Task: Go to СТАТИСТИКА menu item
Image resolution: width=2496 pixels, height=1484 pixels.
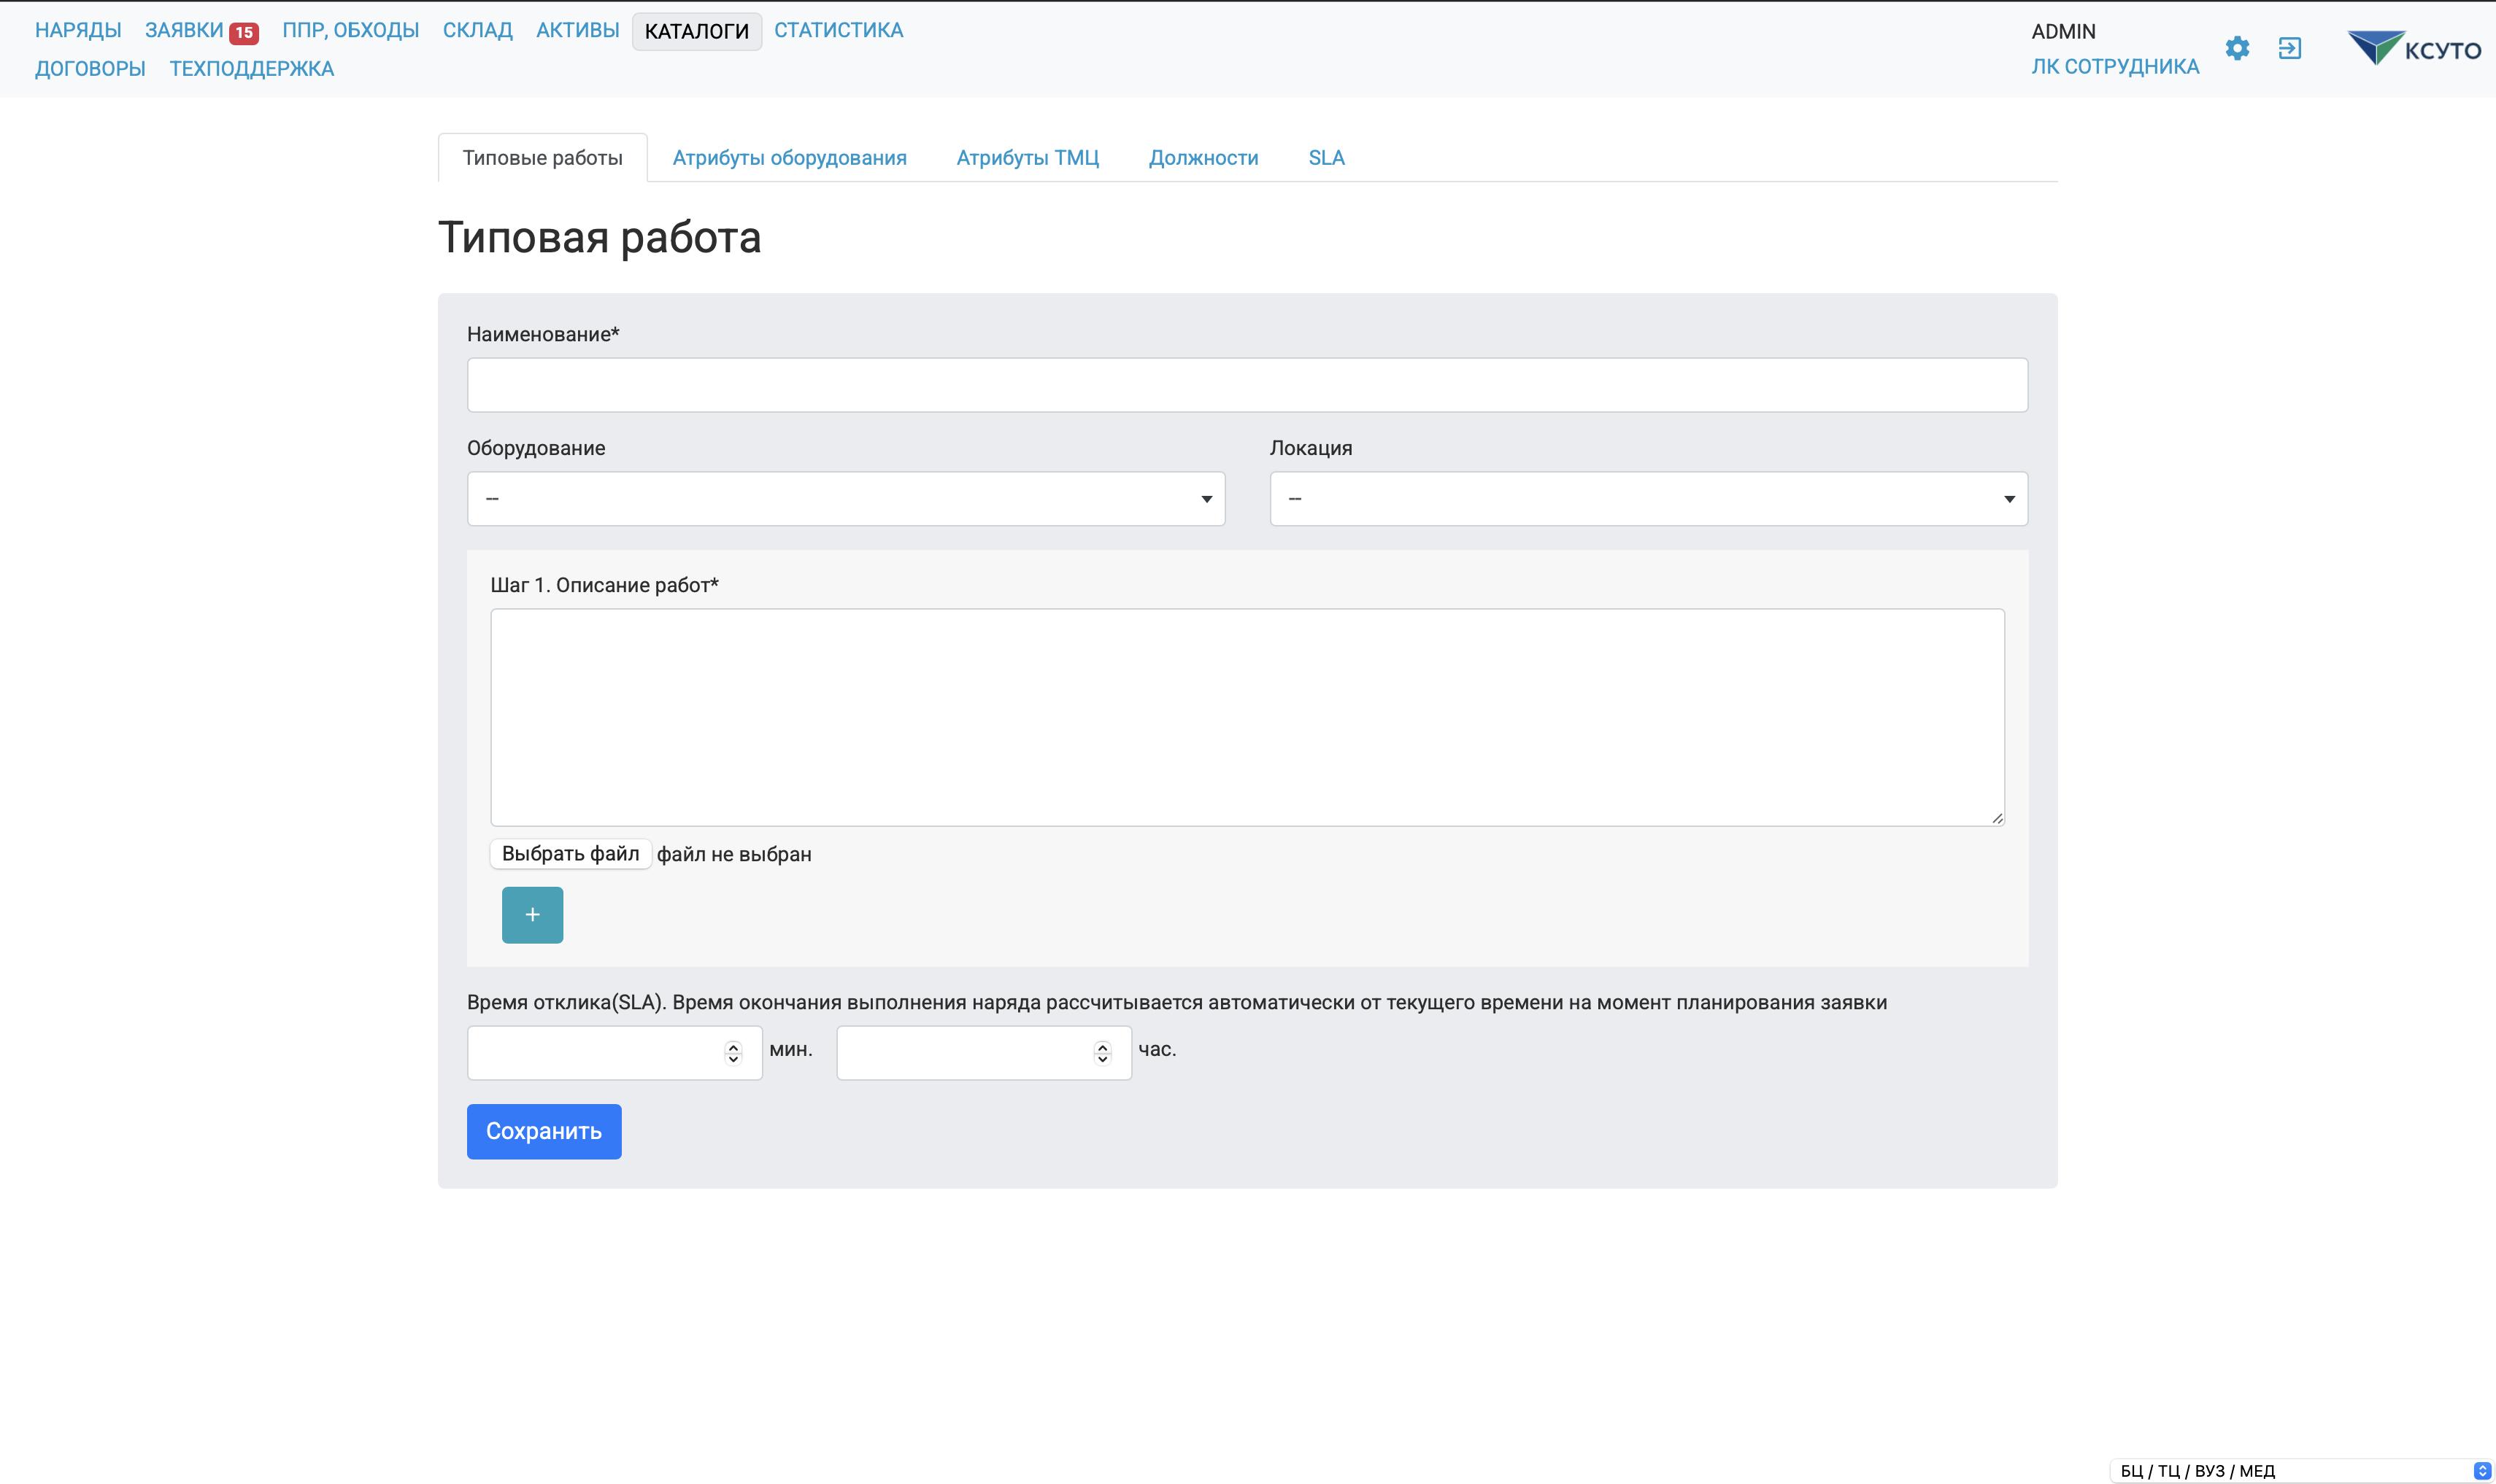Action: pyautogui.click(x=838, y=30)
